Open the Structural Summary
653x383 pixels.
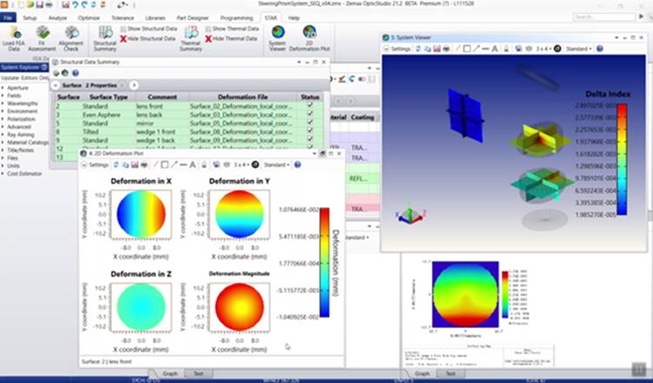105,38
